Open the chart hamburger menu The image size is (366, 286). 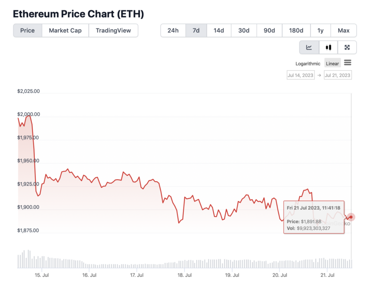tap(347, 62)
